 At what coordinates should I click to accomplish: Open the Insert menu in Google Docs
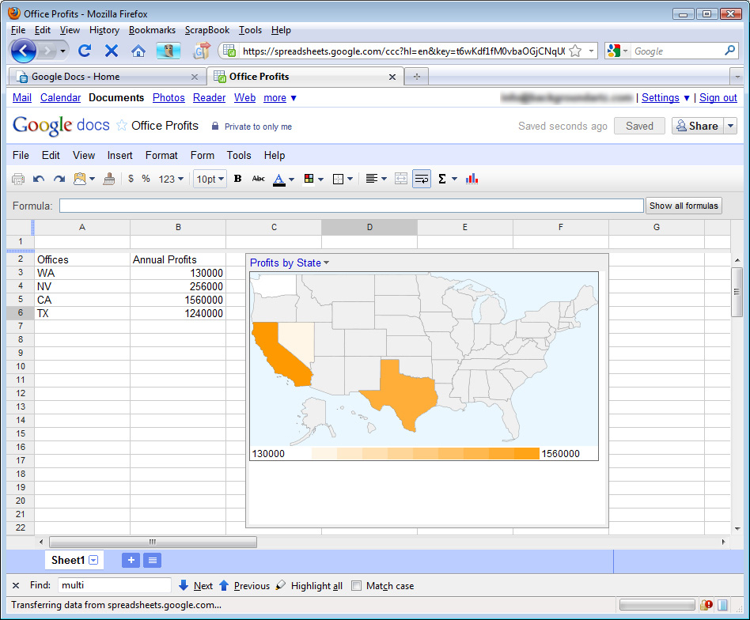click(119, 155)
